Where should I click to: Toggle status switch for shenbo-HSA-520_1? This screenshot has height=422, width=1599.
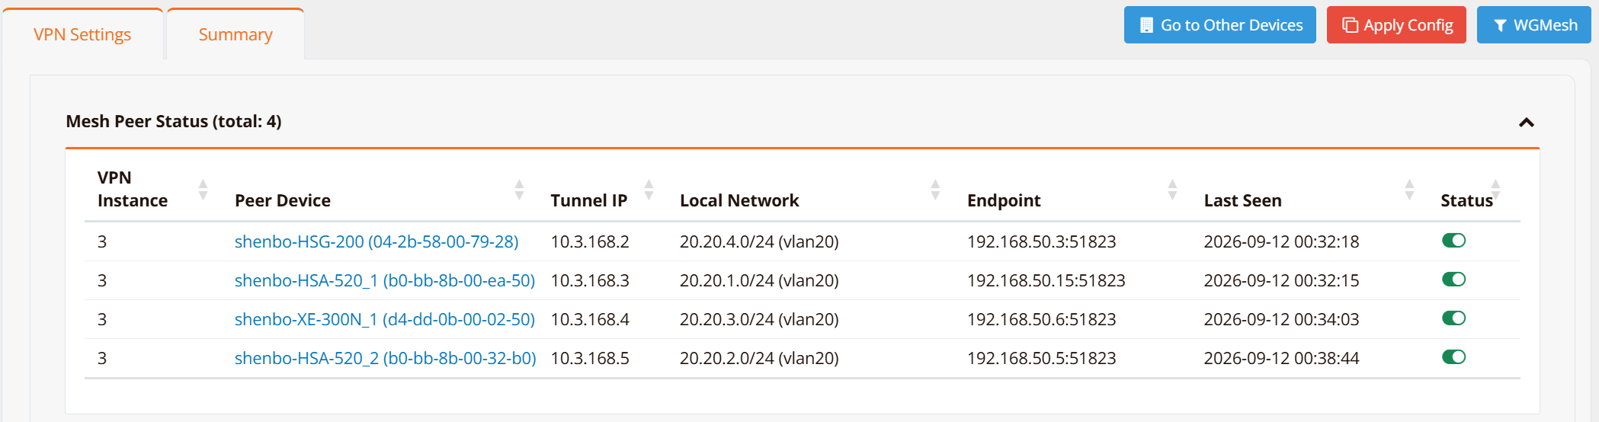click(x=1453, y=280)
